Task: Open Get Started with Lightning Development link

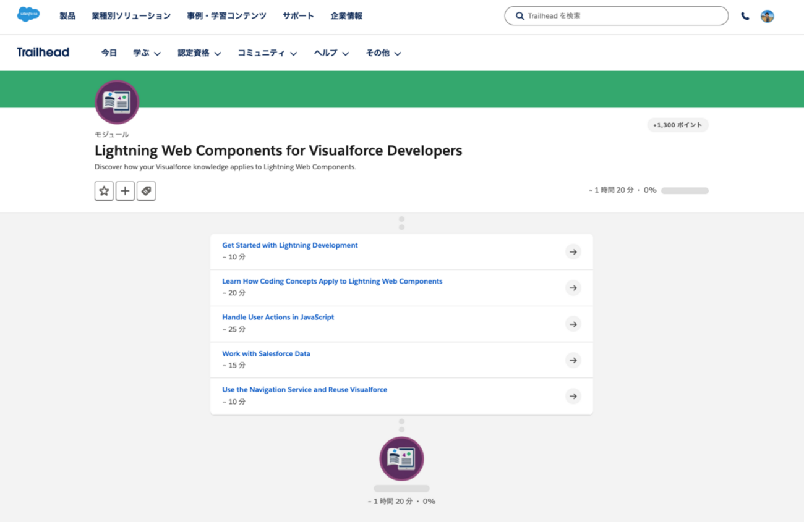Action: tap(290, 245)
